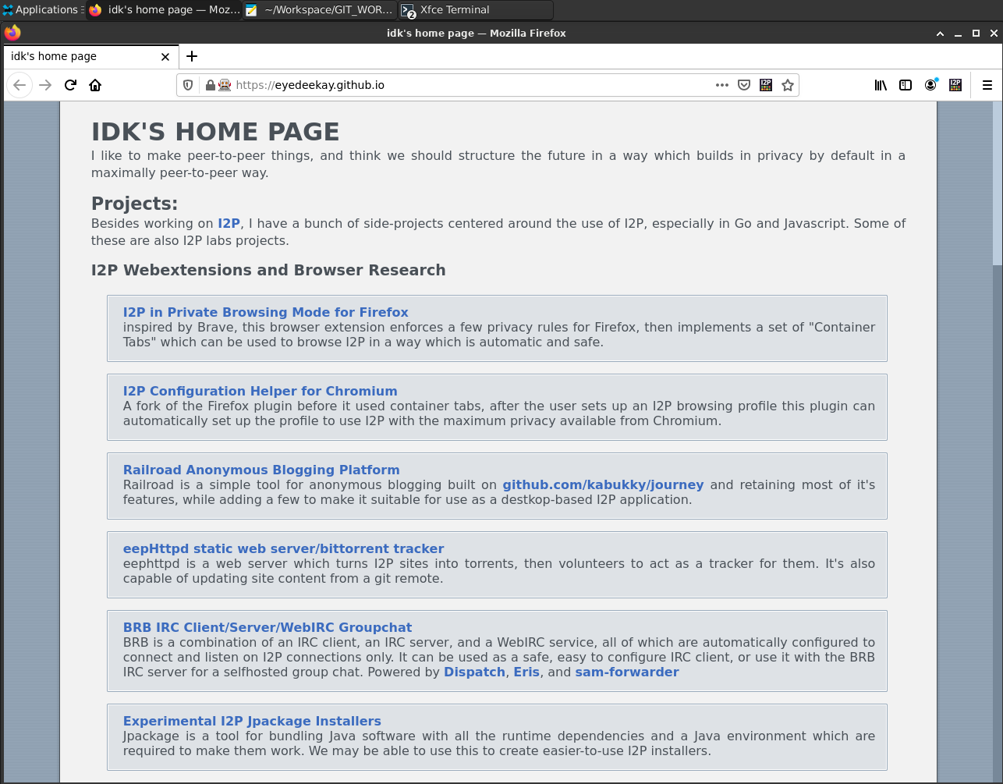Follow the Dispatch link
Screen dimensions: 1003x784
[474, 672]
